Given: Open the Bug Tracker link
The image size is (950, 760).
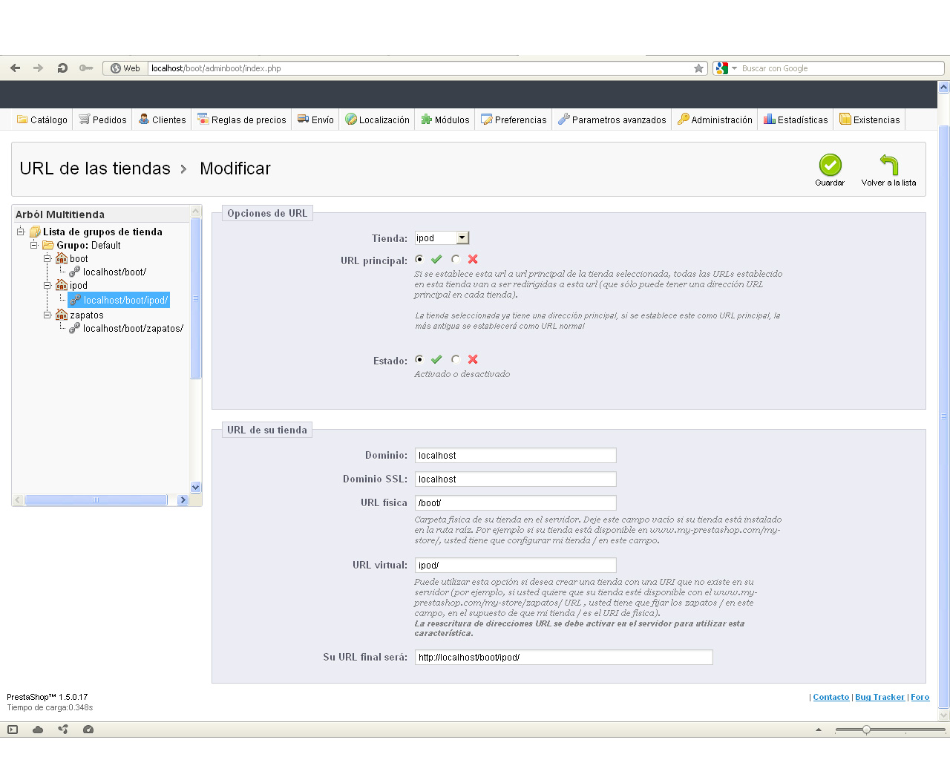Looking at the screenshot, I should click(x=879, y=697).
